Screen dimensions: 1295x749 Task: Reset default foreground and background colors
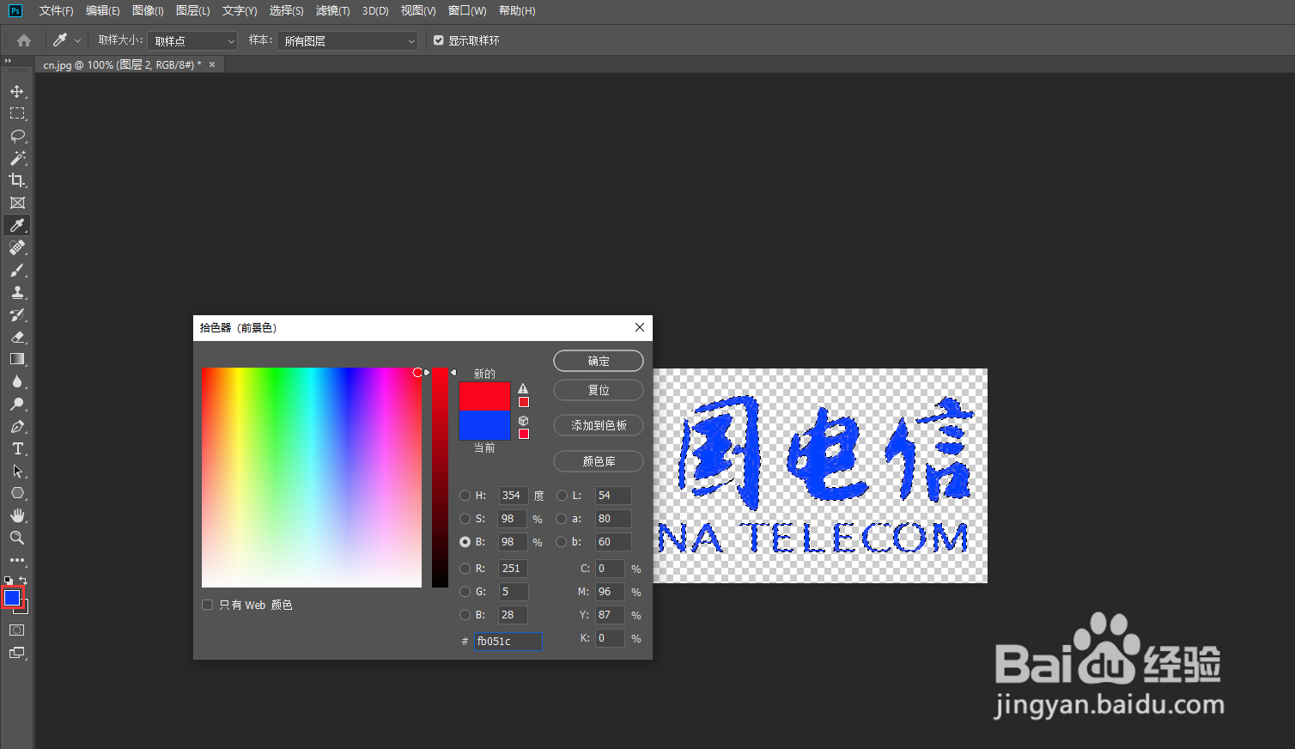click(x=9, y=581)
